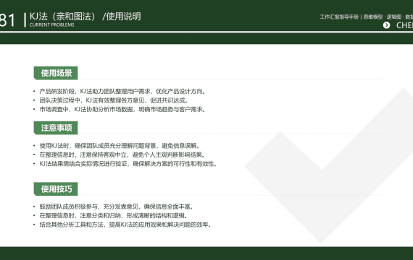The width and height of the screenshot is (413, 260).
Task: Select the 注意事项 section label
Action: 56,128
